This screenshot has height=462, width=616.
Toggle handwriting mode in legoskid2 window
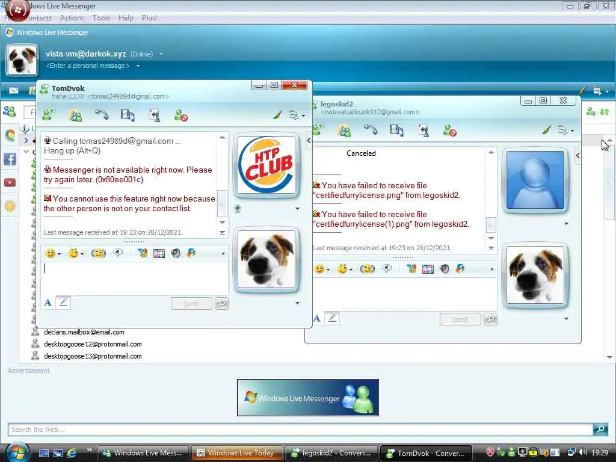point(332,318)
